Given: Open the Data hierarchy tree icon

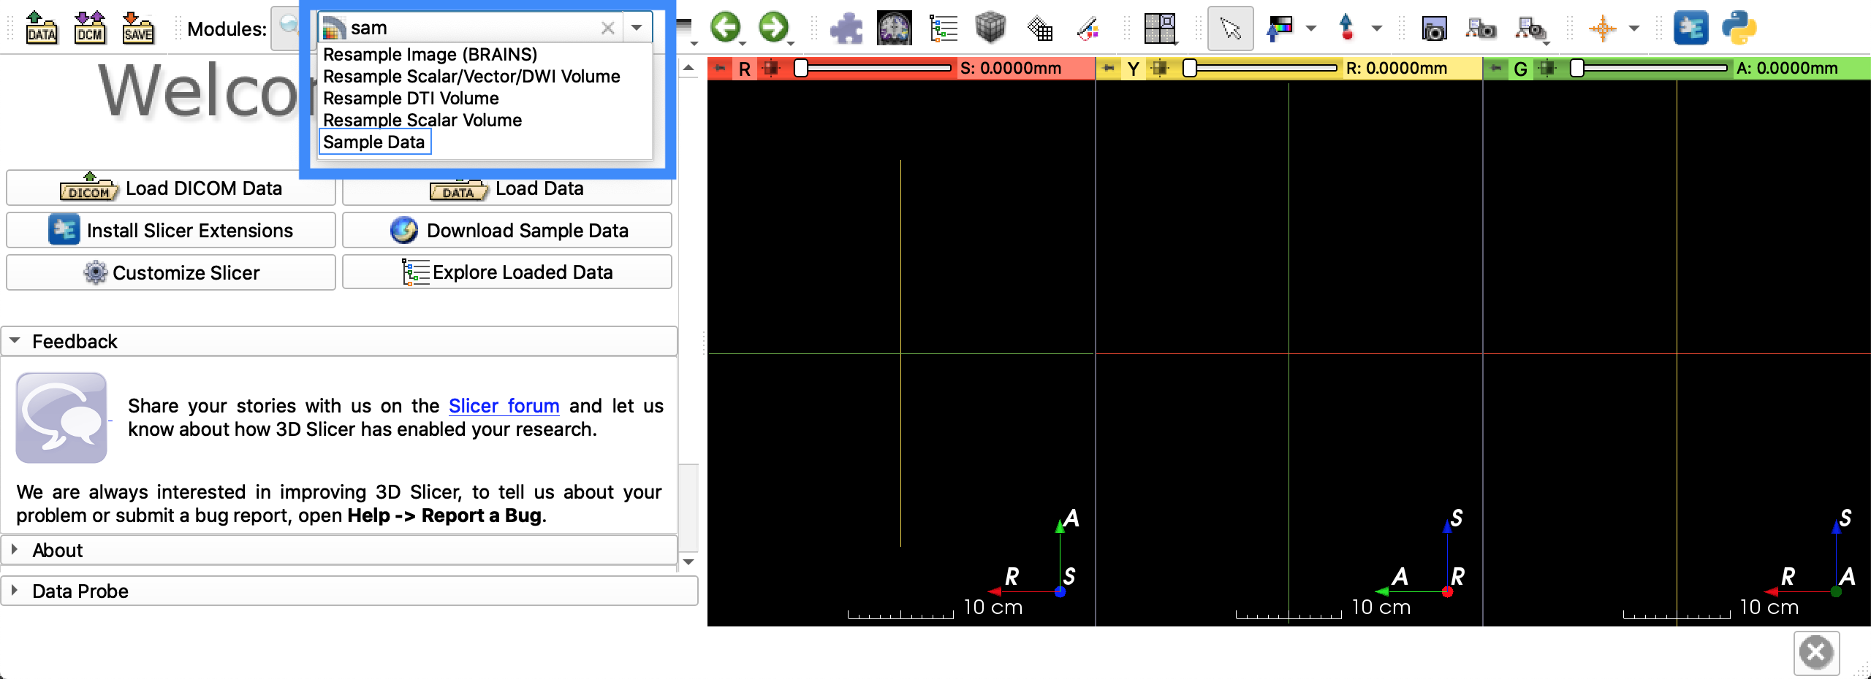Looking at the screenshot, I should [x=943, y=28].
